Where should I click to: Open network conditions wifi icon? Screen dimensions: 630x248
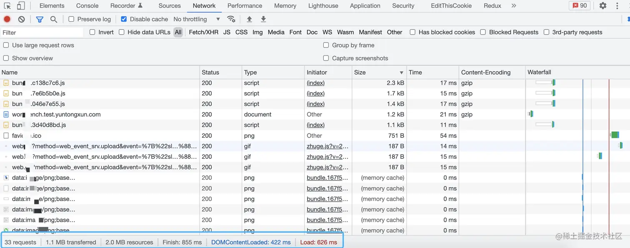tap(231, 19)
